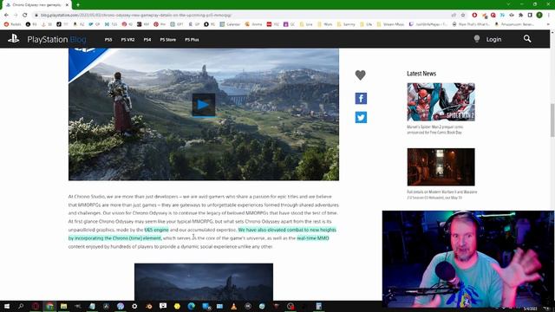Click the 'Latest News' heading

[421, 74]
